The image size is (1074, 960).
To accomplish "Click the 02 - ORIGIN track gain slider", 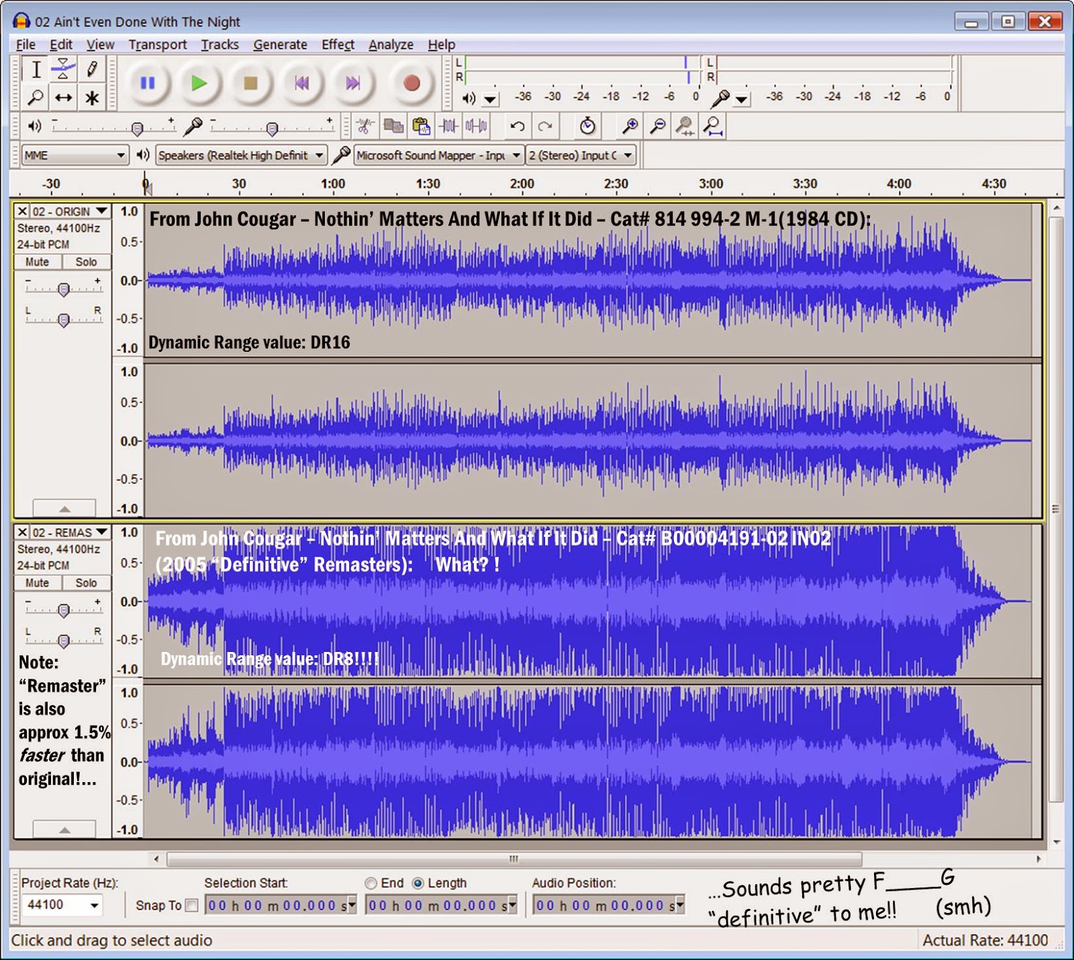I will [64, 289].
